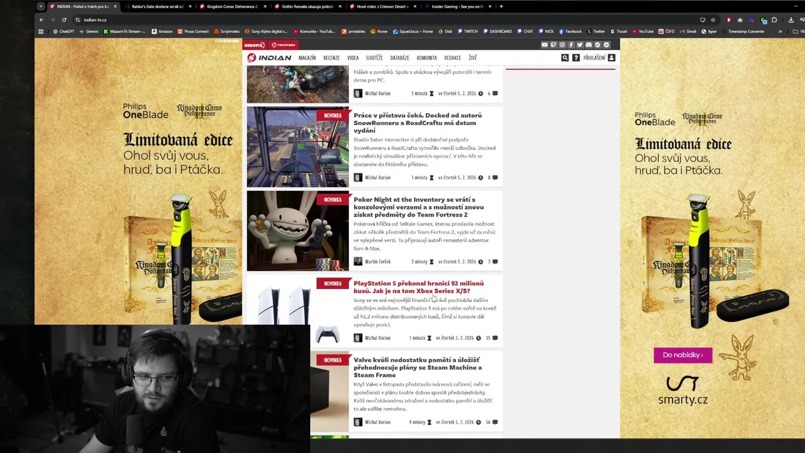Screen dimensions: 805x453
Task: Open the Spotify icon in site header
Action: (x=606, y=45)
